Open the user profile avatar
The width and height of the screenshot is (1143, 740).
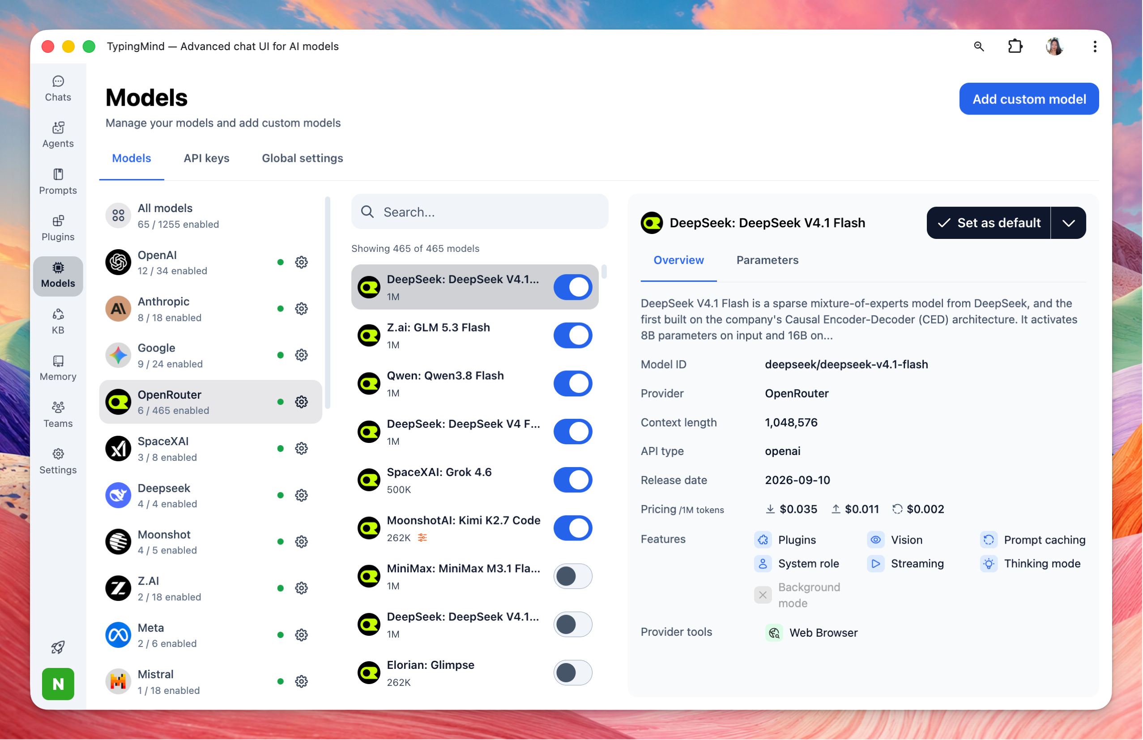[1055, 46]
